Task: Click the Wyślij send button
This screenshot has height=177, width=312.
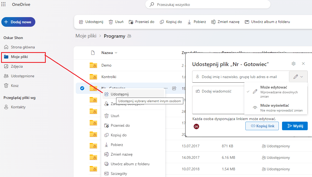Action: 295,126
